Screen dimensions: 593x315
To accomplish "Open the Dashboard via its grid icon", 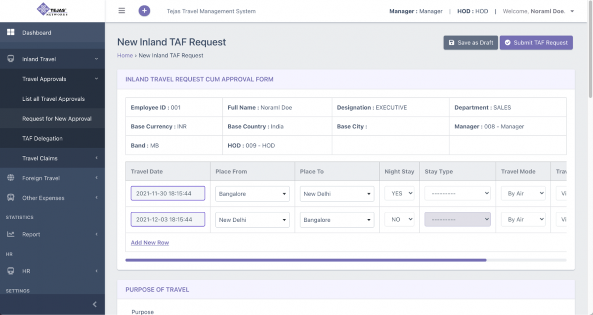I will coord(11,32).
